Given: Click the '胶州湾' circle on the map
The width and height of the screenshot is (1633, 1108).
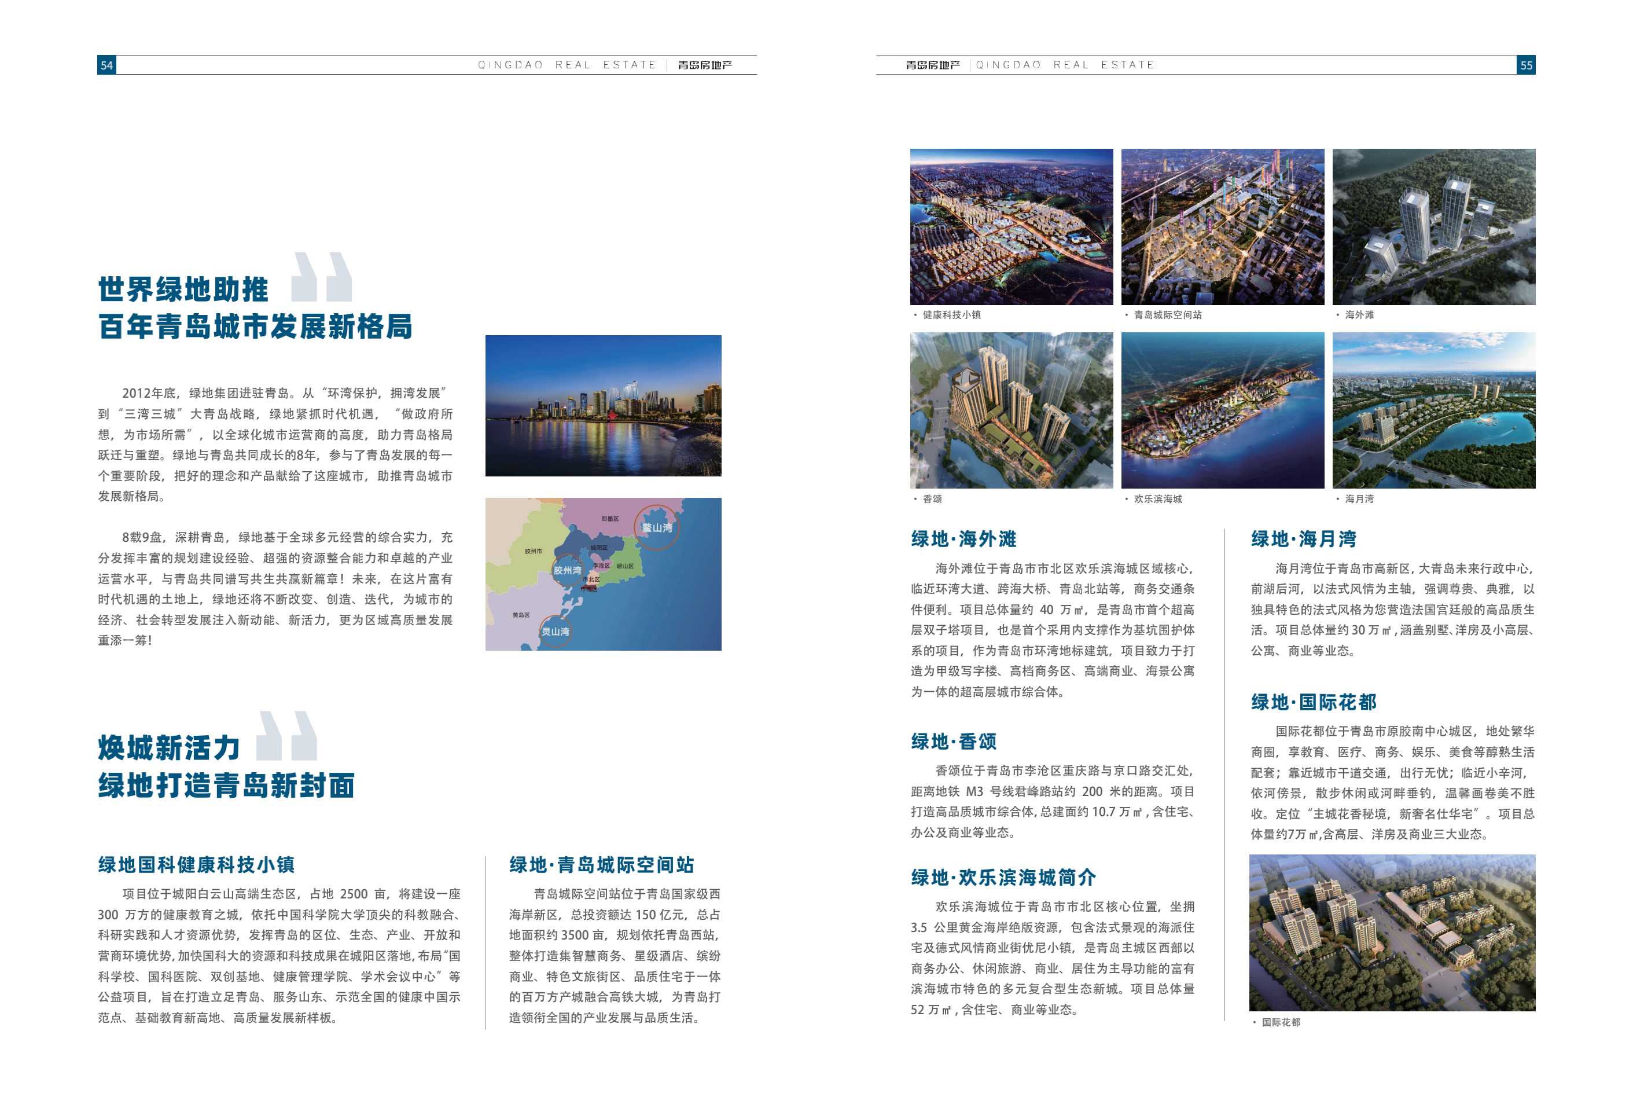Looking at the screenshot, I should 567,570.
